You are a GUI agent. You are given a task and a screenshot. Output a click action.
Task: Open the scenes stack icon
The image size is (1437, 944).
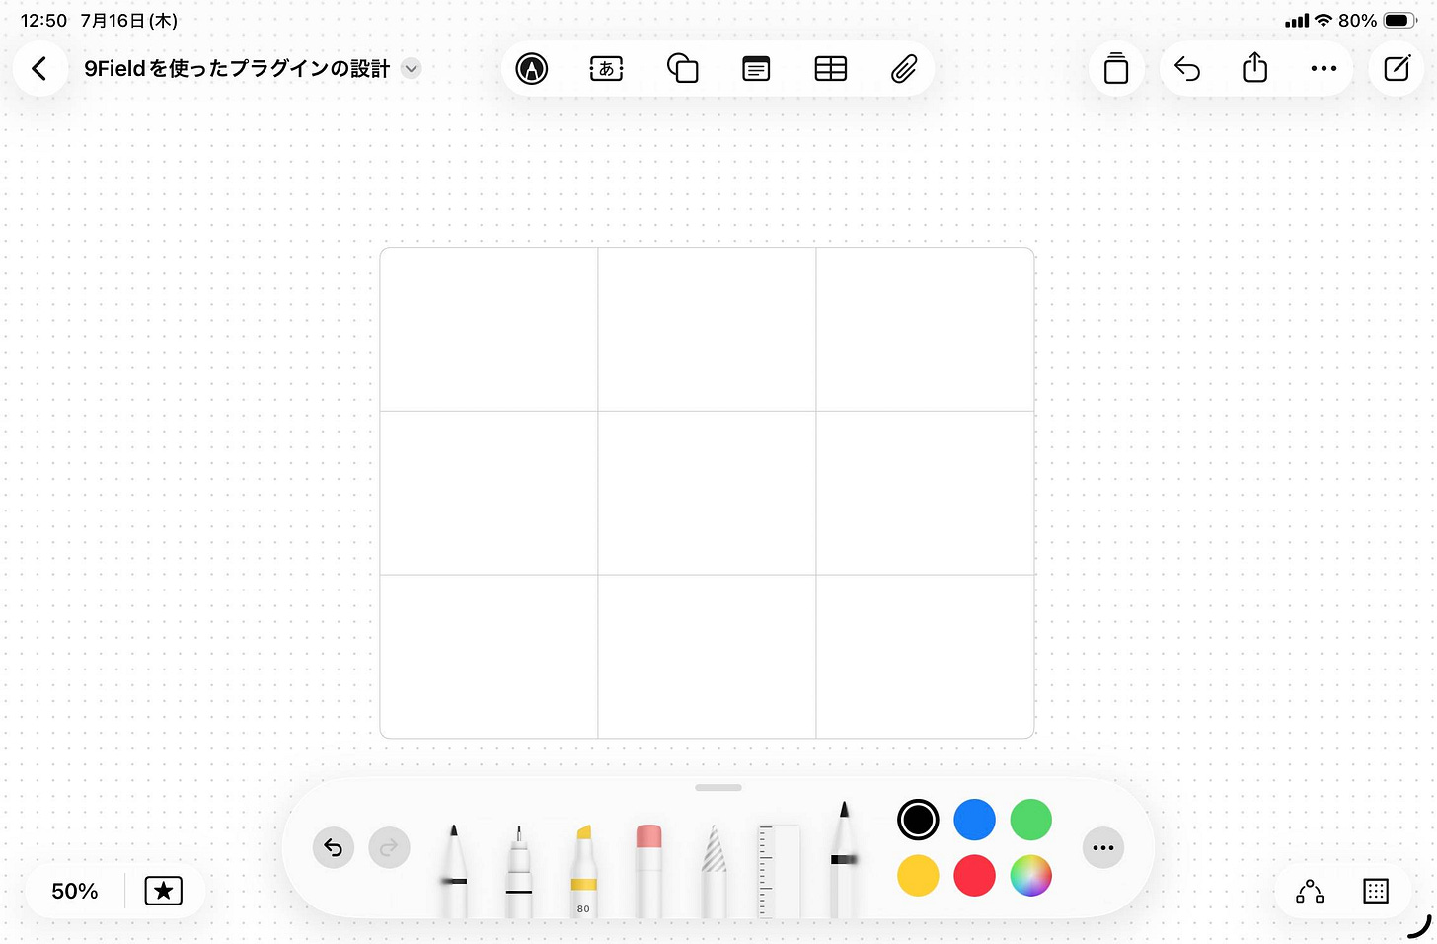[1116, 68]
